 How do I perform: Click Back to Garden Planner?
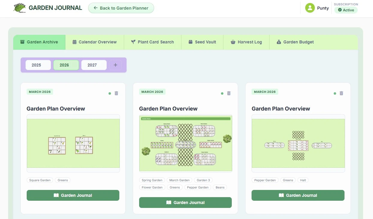click(121, 8)
